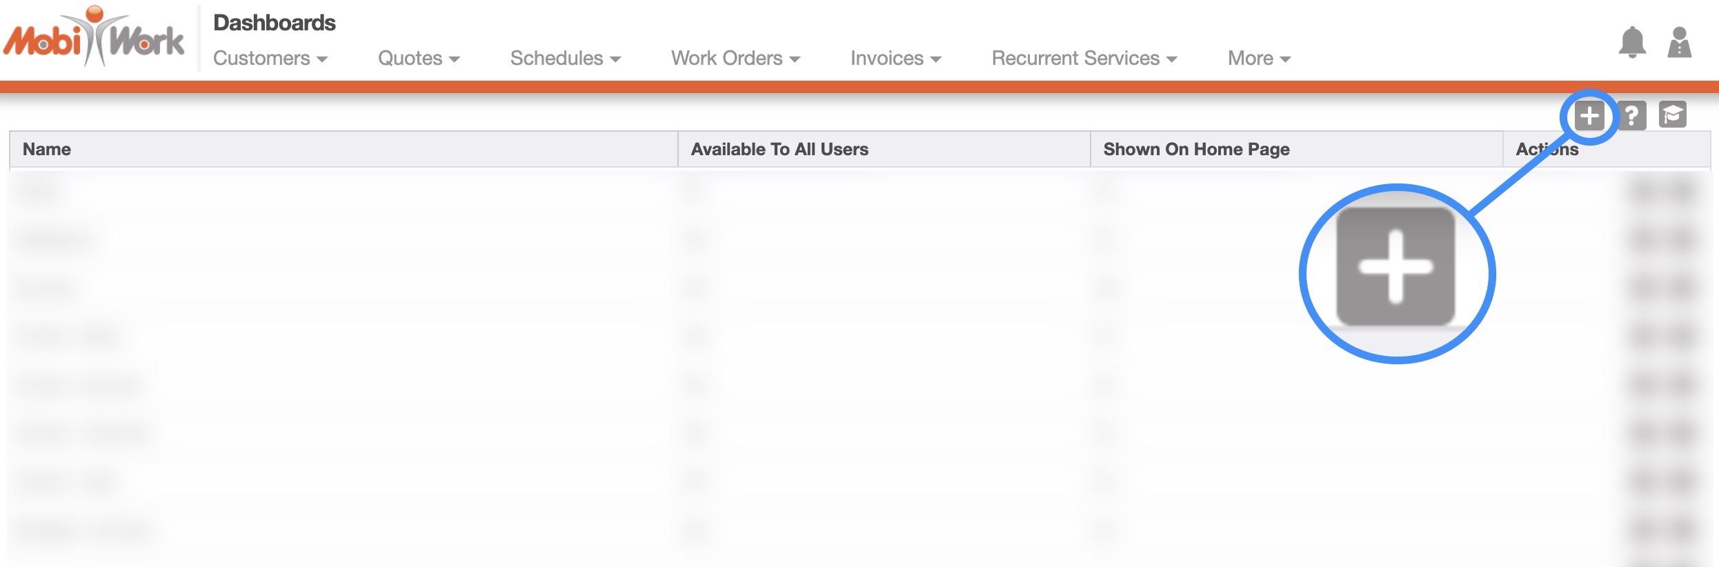Click the Dashboards page title
Screen dimensions: 1719x567
click(275, 23)
